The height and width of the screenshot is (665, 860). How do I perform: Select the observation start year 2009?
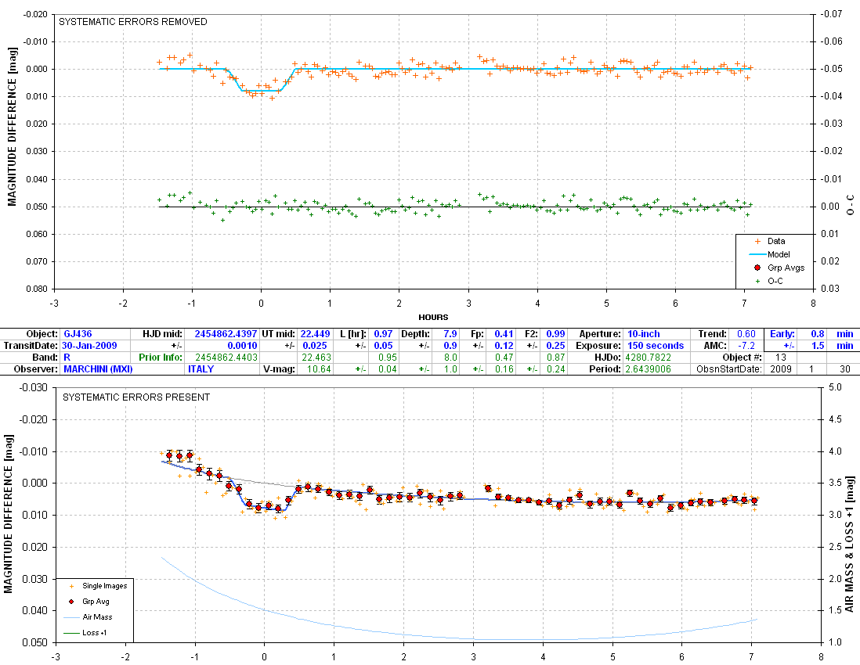(x=780, y=368)
